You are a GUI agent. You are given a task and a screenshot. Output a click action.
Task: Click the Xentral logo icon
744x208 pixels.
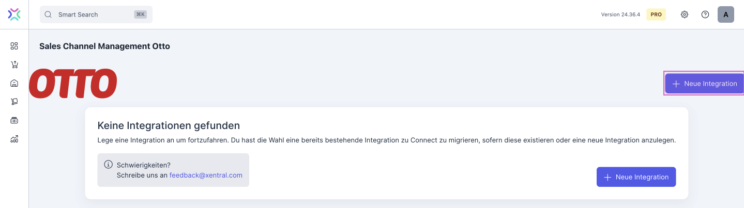[x=14, y=14]
